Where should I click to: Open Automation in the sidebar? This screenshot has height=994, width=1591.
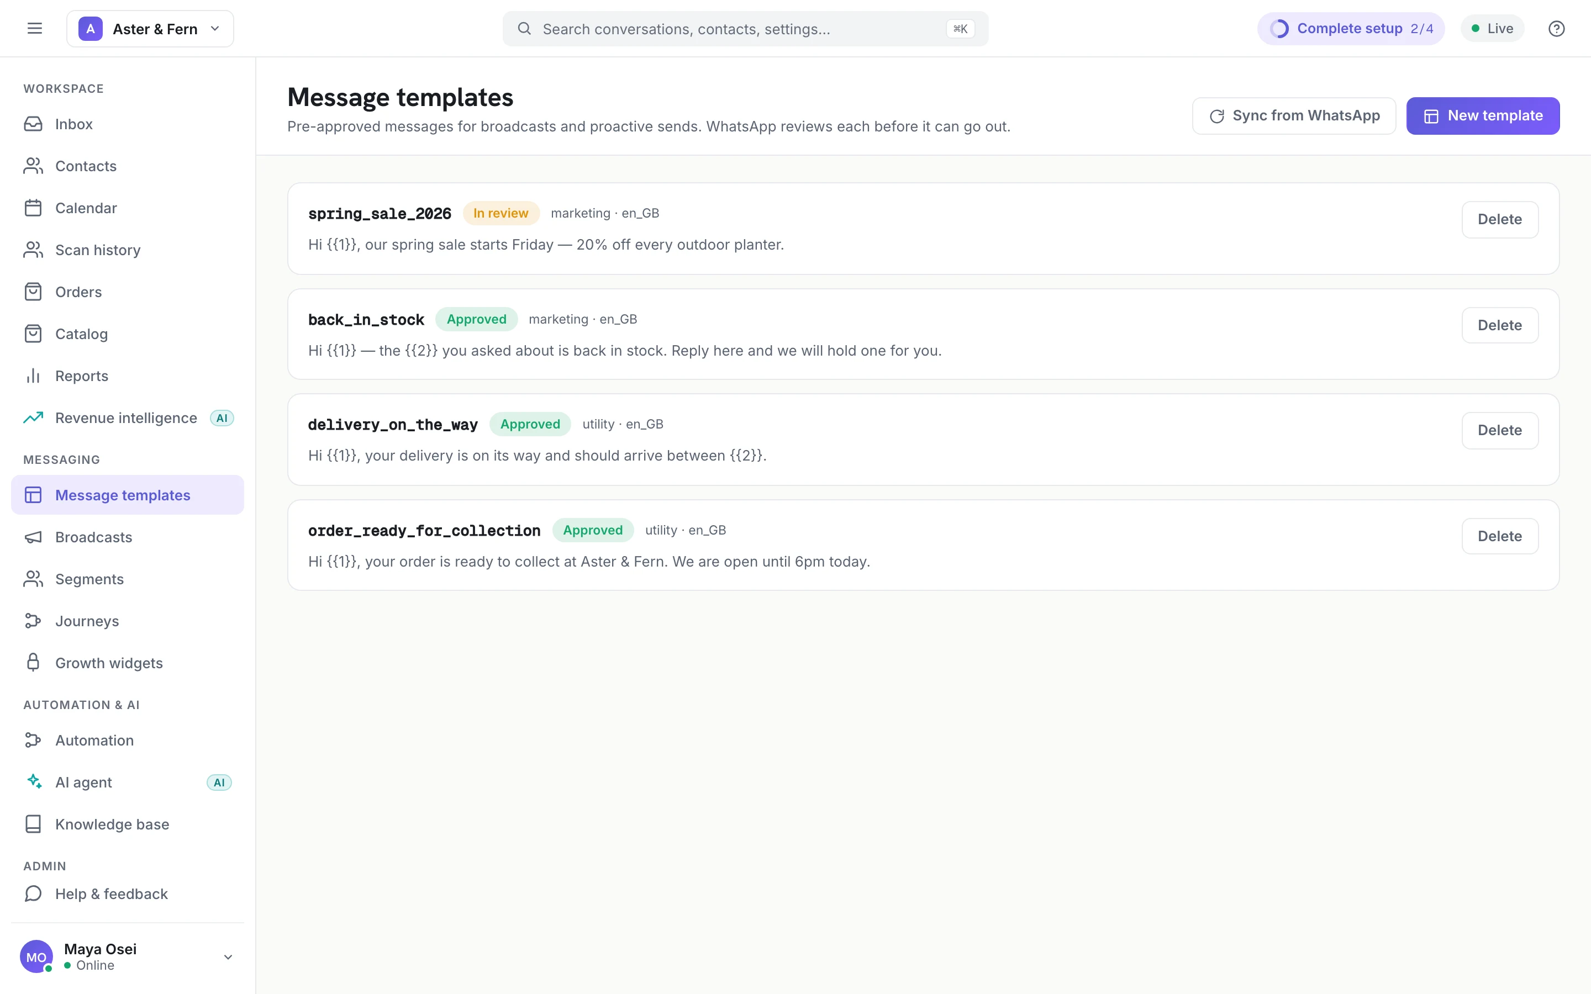pos(128,740)
